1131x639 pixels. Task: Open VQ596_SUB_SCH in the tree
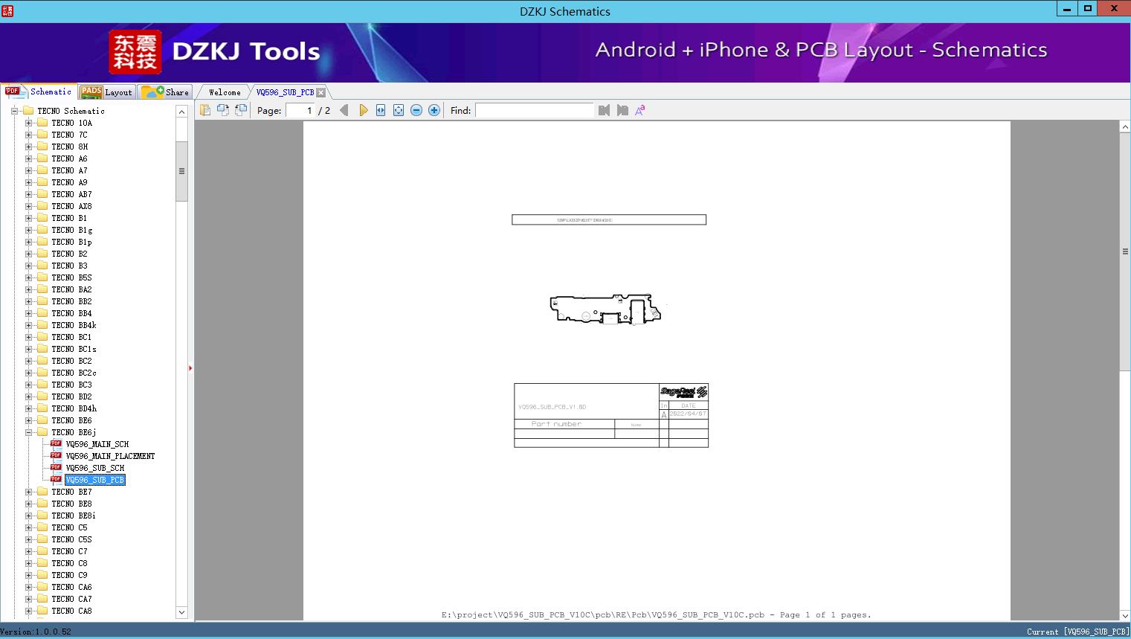point(95,468)
